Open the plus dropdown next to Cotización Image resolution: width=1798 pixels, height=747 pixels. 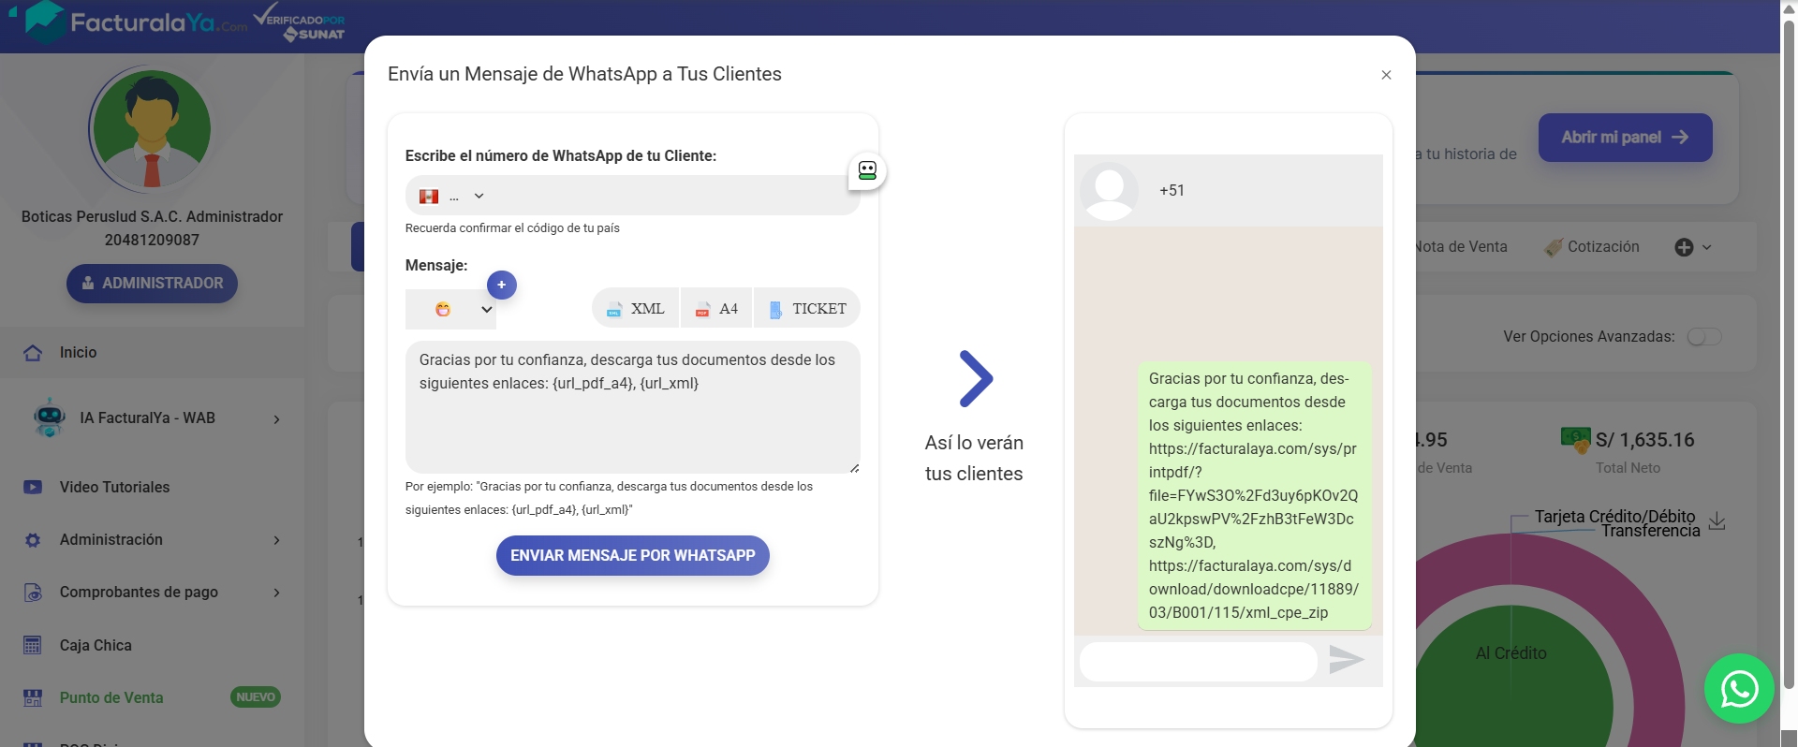pyautogui.click(x=1693, y=247)
